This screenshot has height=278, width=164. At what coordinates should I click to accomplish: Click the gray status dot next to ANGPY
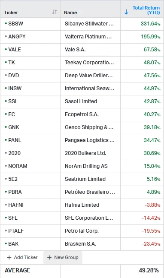click(6, 36)
